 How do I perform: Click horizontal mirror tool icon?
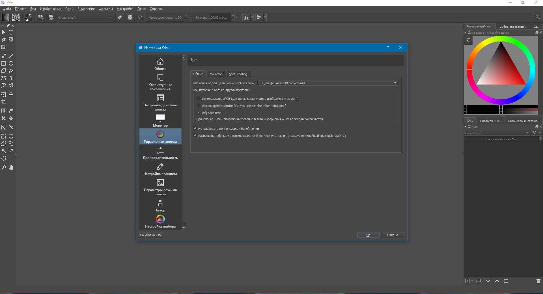(x=246, y=17)
